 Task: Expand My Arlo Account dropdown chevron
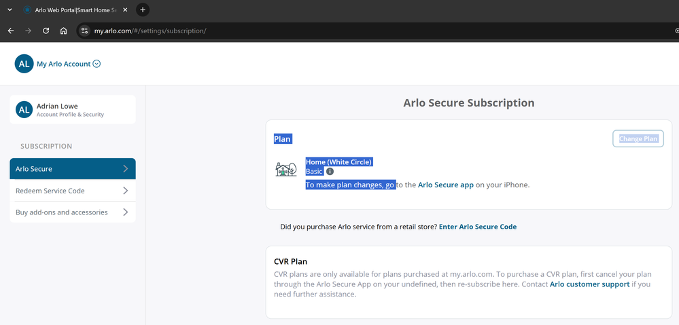click(x=97, y=64)
